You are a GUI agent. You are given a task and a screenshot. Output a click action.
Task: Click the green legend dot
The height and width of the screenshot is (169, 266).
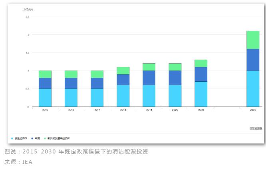click(x=45, y=138)
